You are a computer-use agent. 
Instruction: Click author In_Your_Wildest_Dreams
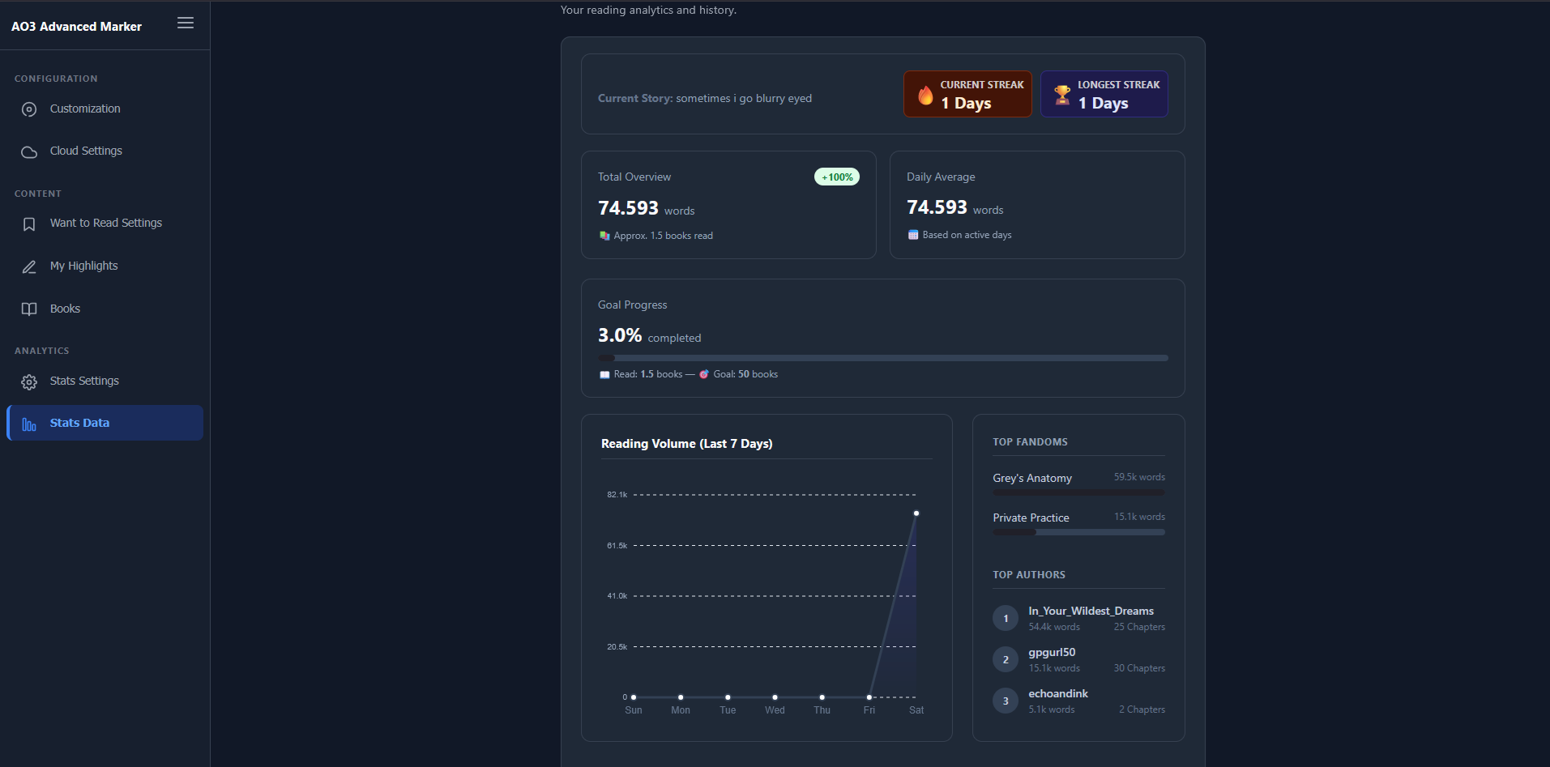(1091, 611)
